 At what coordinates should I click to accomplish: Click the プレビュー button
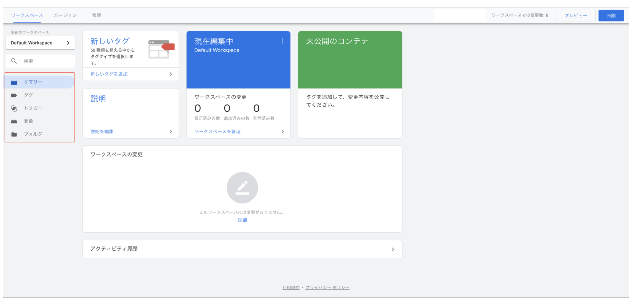(x=575, y=16)
